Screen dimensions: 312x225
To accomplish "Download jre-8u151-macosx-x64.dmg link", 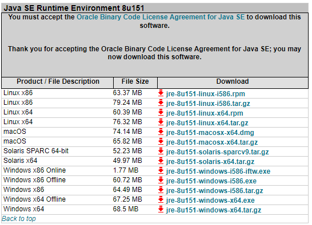I will click(210, 133).
